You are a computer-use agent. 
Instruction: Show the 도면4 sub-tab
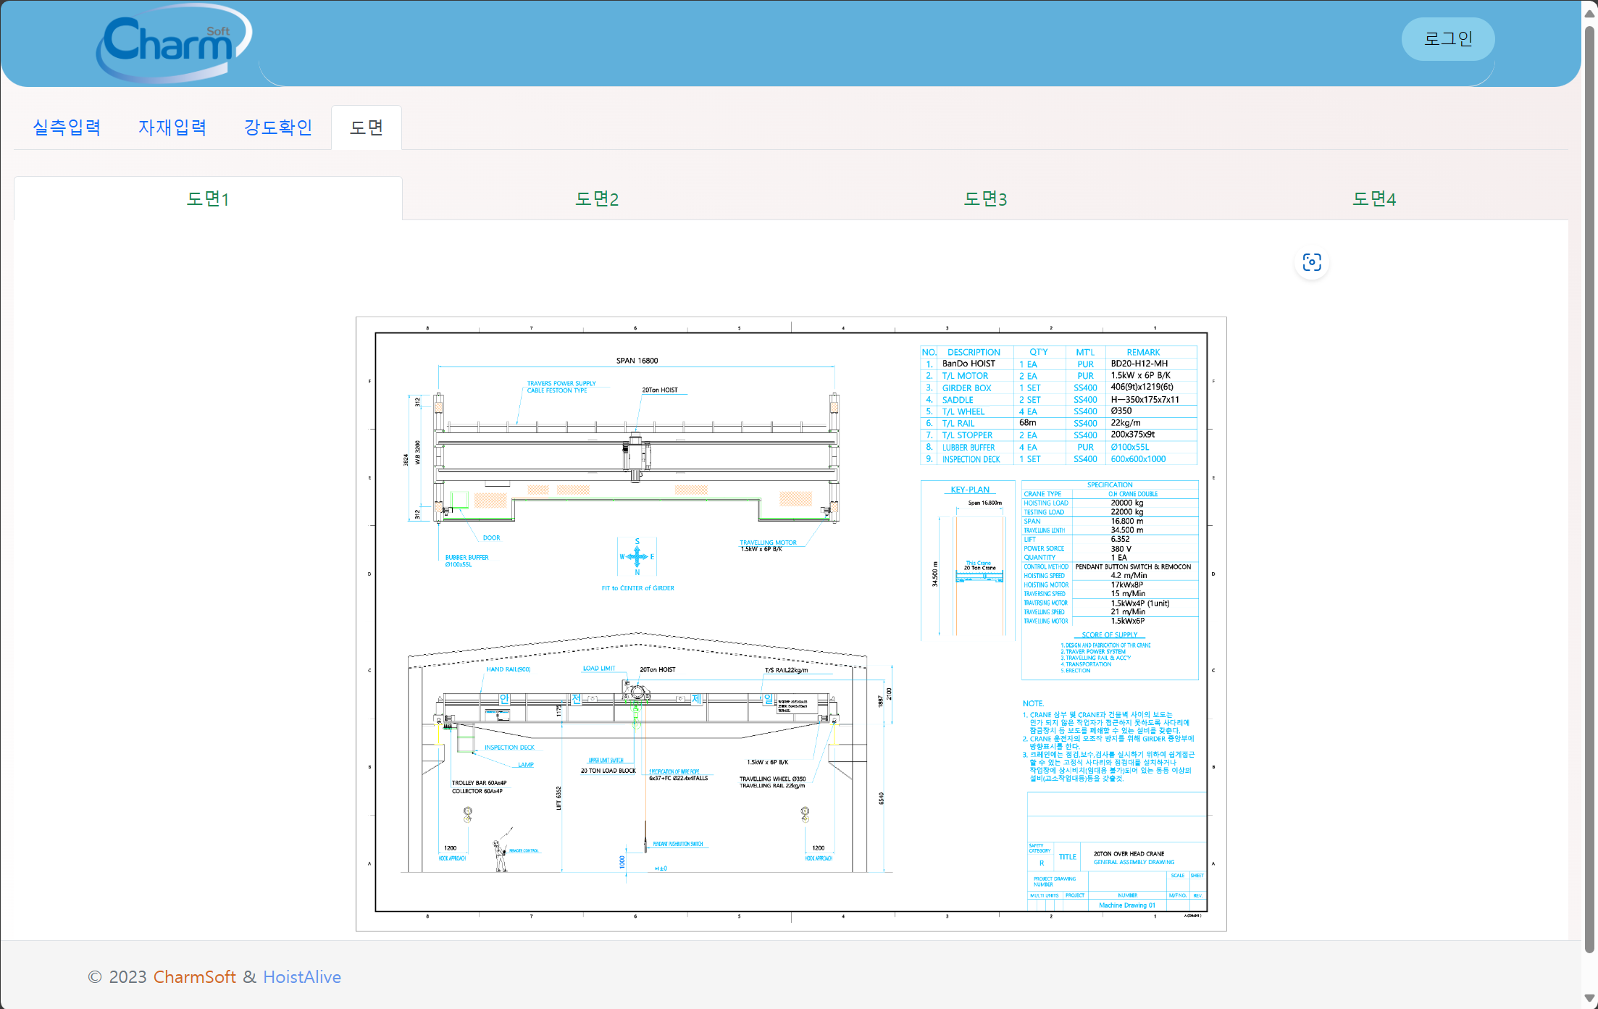pyautogui.click(x=1373, y=198)
